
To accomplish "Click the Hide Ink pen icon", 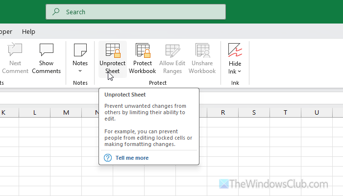I will pyautogui.click(x=235, y=50).
